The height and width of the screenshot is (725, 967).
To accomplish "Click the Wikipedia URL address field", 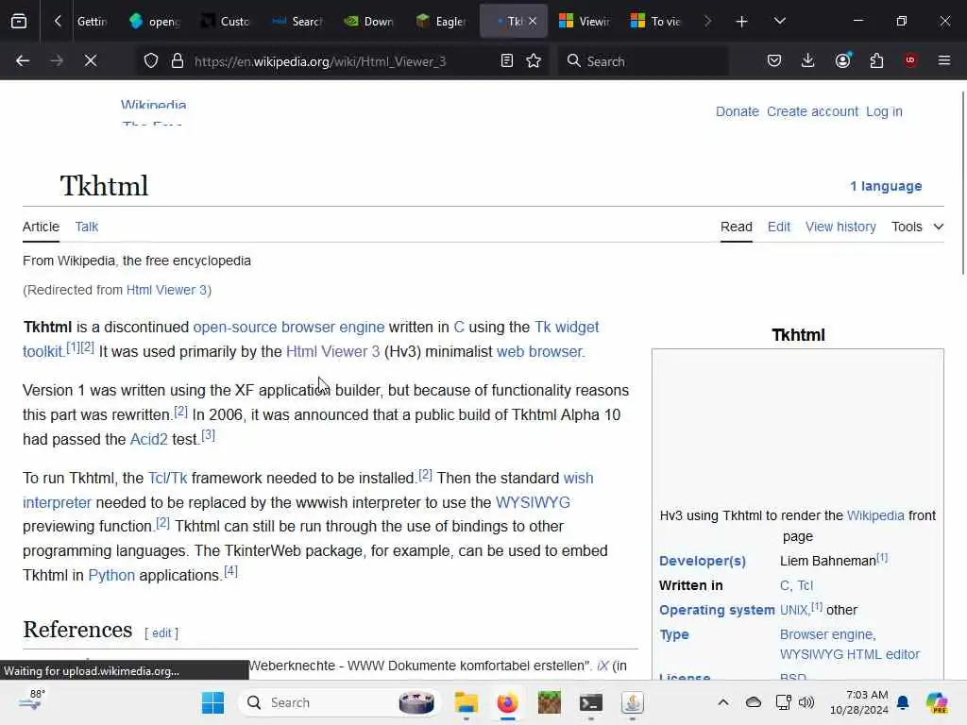I will [x=320, y=61].
